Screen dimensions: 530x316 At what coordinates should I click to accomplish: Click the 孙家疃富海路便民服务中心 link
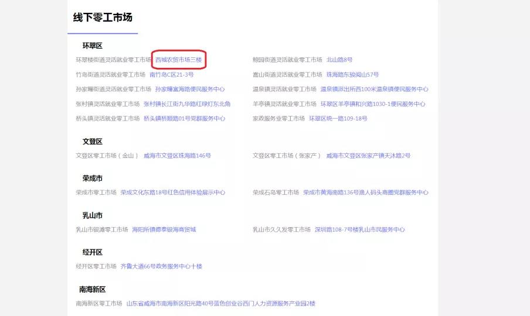tap(190, 90)
